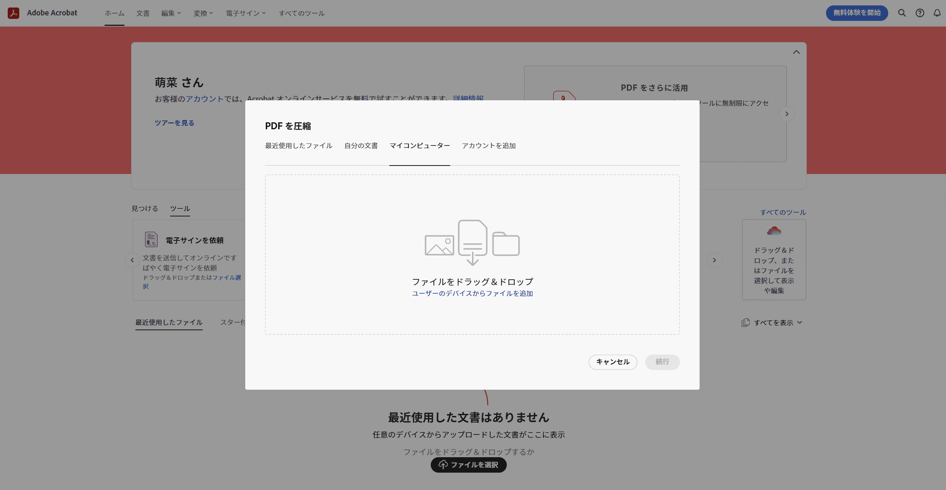Switch to the 見つける tab

(145, 208)
